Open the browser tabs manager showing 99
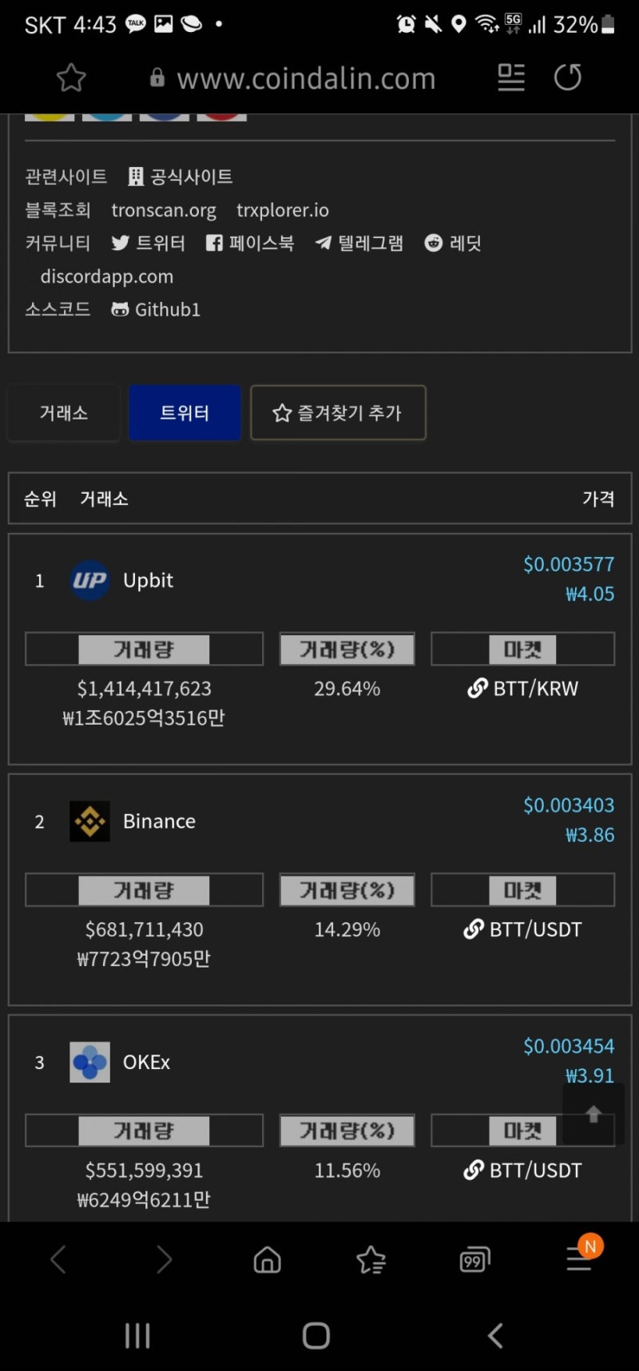The height and width of the screenshot is (1371, 639). 473,1259
